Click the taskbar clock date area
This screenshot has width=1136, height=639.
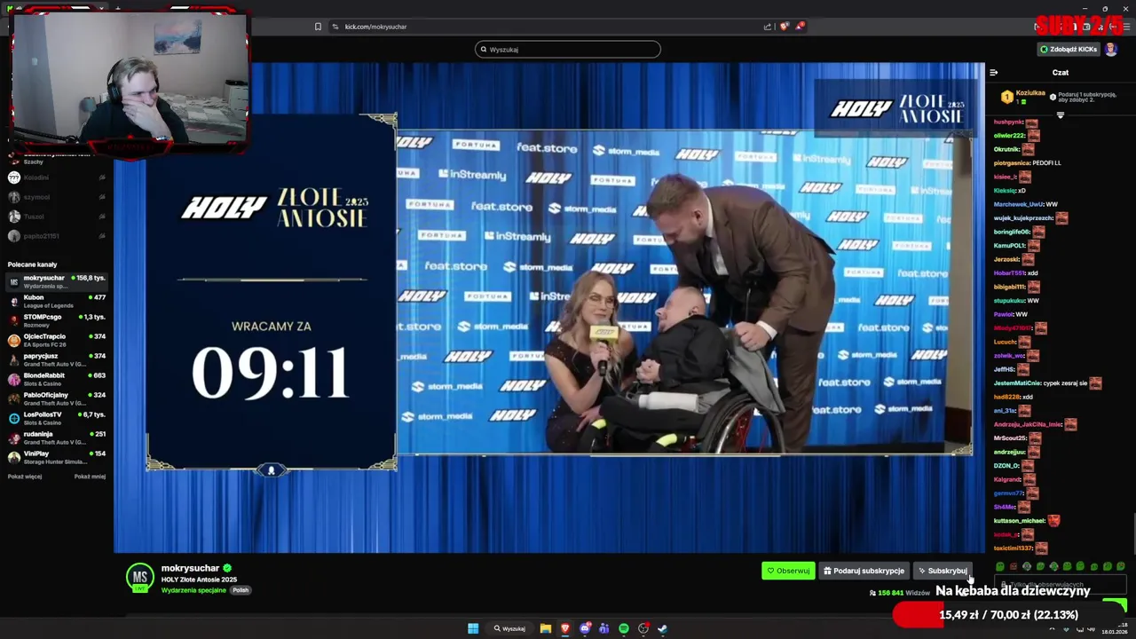[1114, 629]
